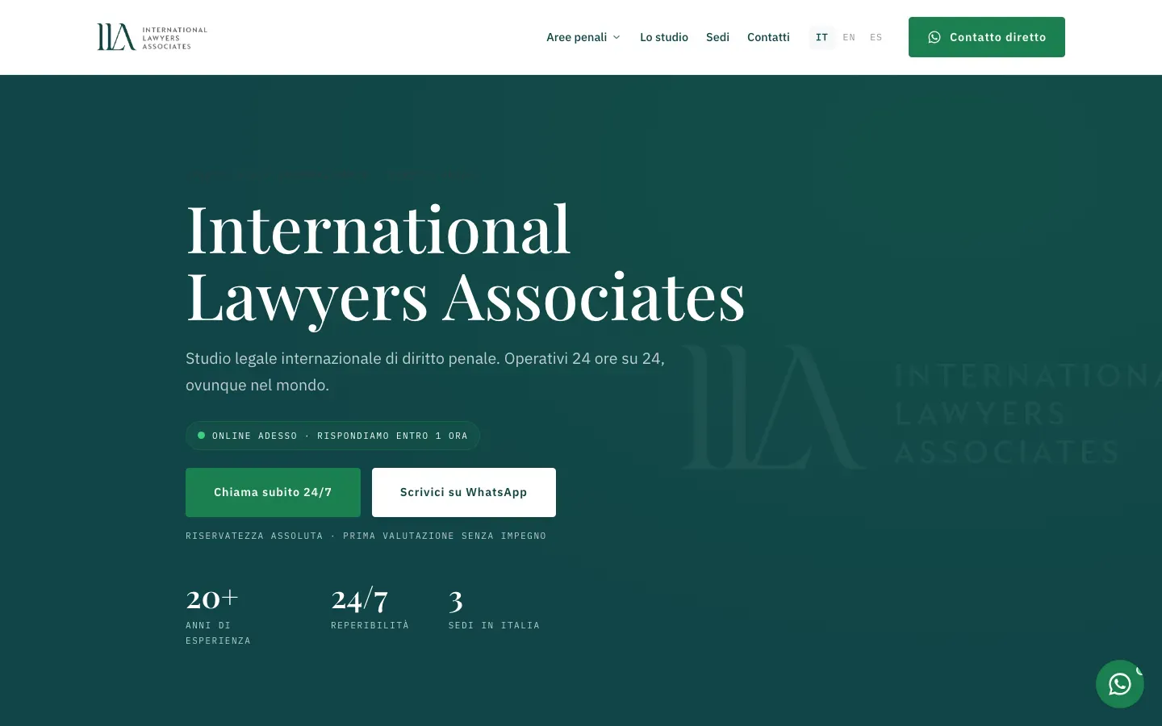
Task: Select the IT language option
Action: click(x=821, y=37)
